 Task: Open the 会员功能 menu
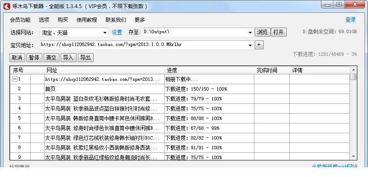(20, 20)
